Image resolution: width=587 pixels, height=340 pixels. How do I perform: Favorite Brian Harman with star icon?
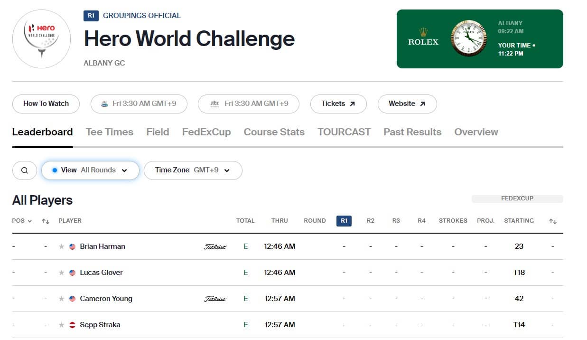pos(61,246)
